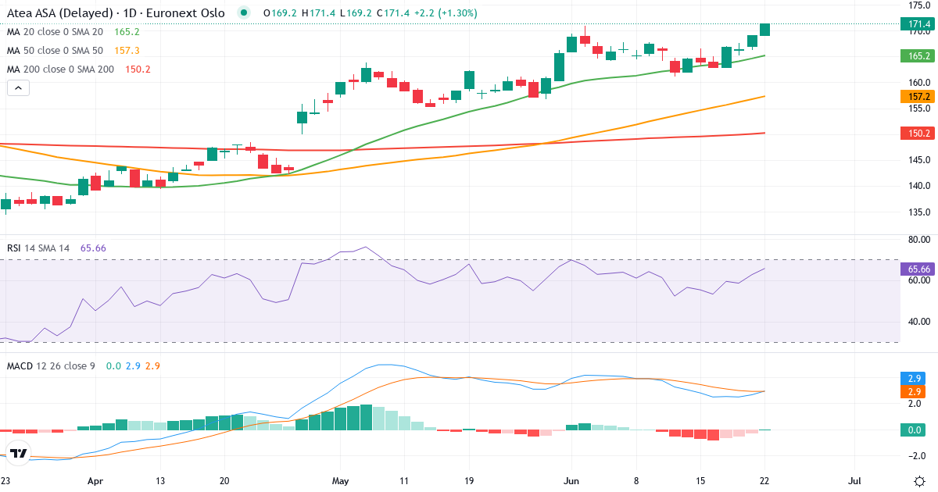Click the green SMA 20 price tag 165.2
Viewport: 938px width, 492px height.
click(919, 55)
